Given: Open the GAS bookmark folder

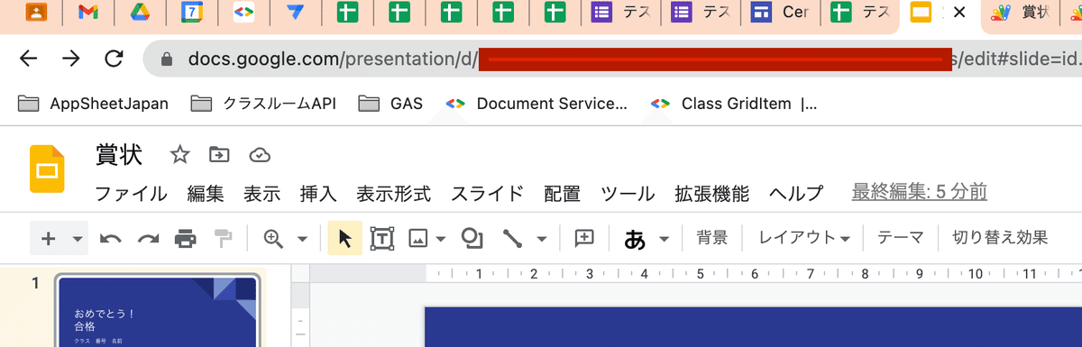Looking at the screenshot, I should [x=390, y=104].
